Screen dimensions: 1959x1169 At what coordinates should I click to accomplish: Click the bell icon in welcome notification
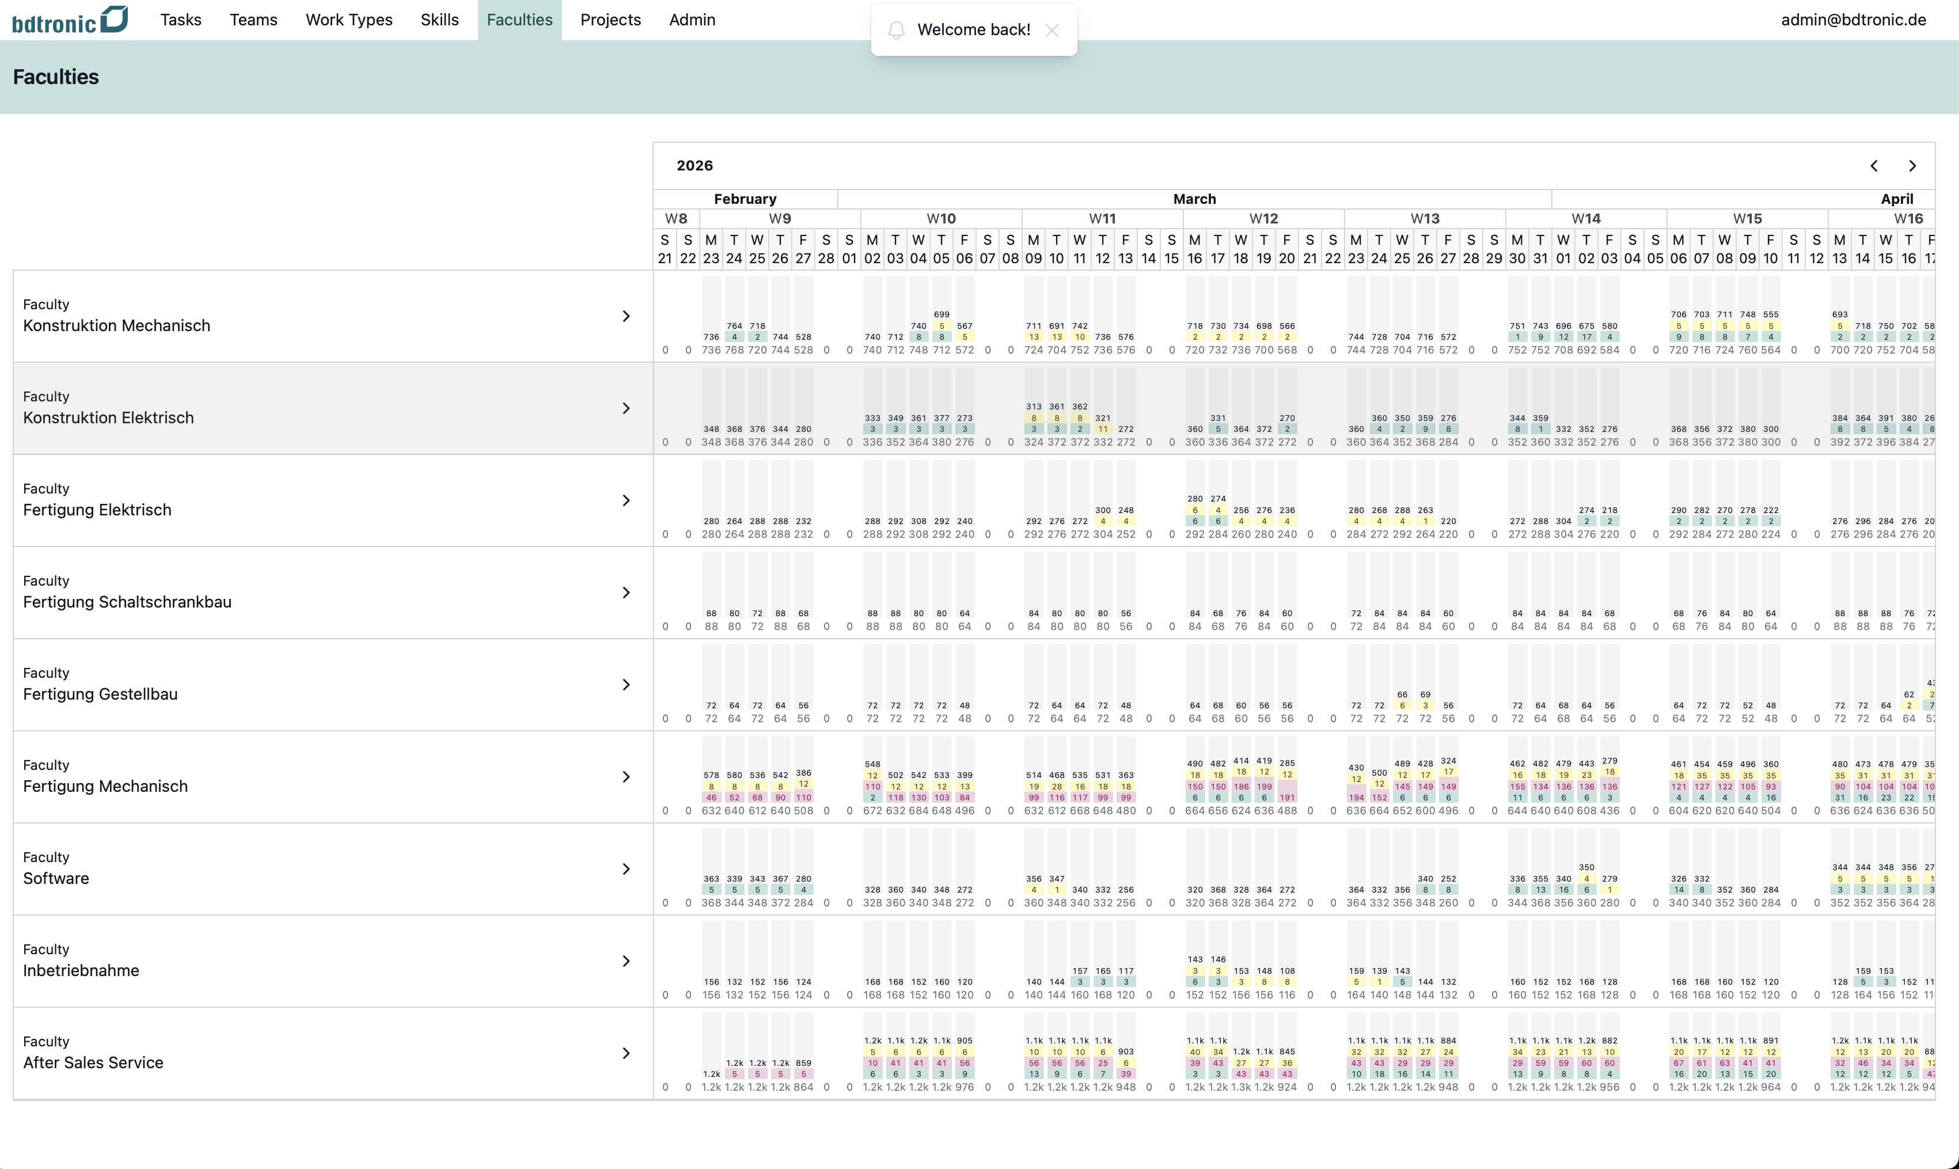tap(897, 30)
